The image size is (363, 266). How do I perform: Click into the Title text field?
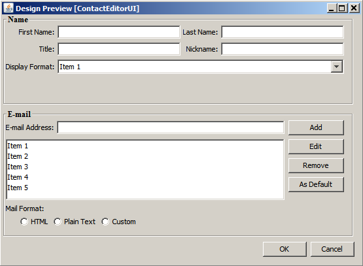coord(119,49)
